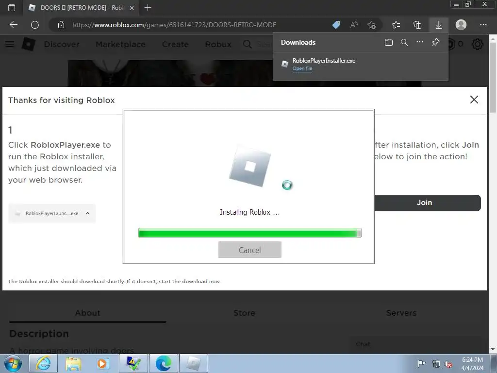Select RobloxPlayerInstaller.exe download entry

click(x=361, y=65)
